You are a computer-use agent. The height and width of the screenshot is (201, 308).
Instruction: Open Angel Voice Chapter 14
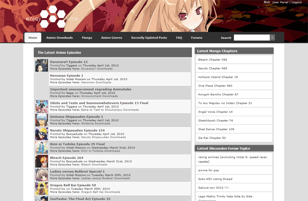[215, 112]
